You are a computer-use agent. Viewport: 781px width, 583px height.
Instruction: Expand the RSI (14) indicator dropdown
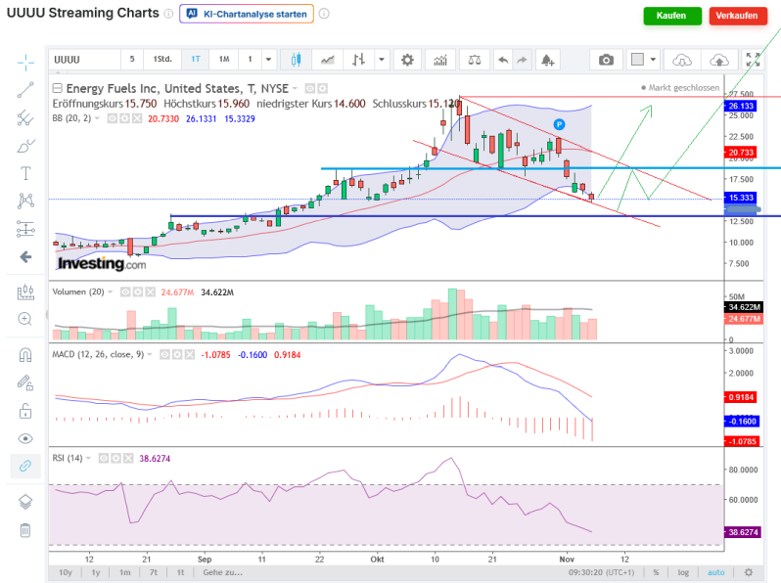tap(88, 458)
